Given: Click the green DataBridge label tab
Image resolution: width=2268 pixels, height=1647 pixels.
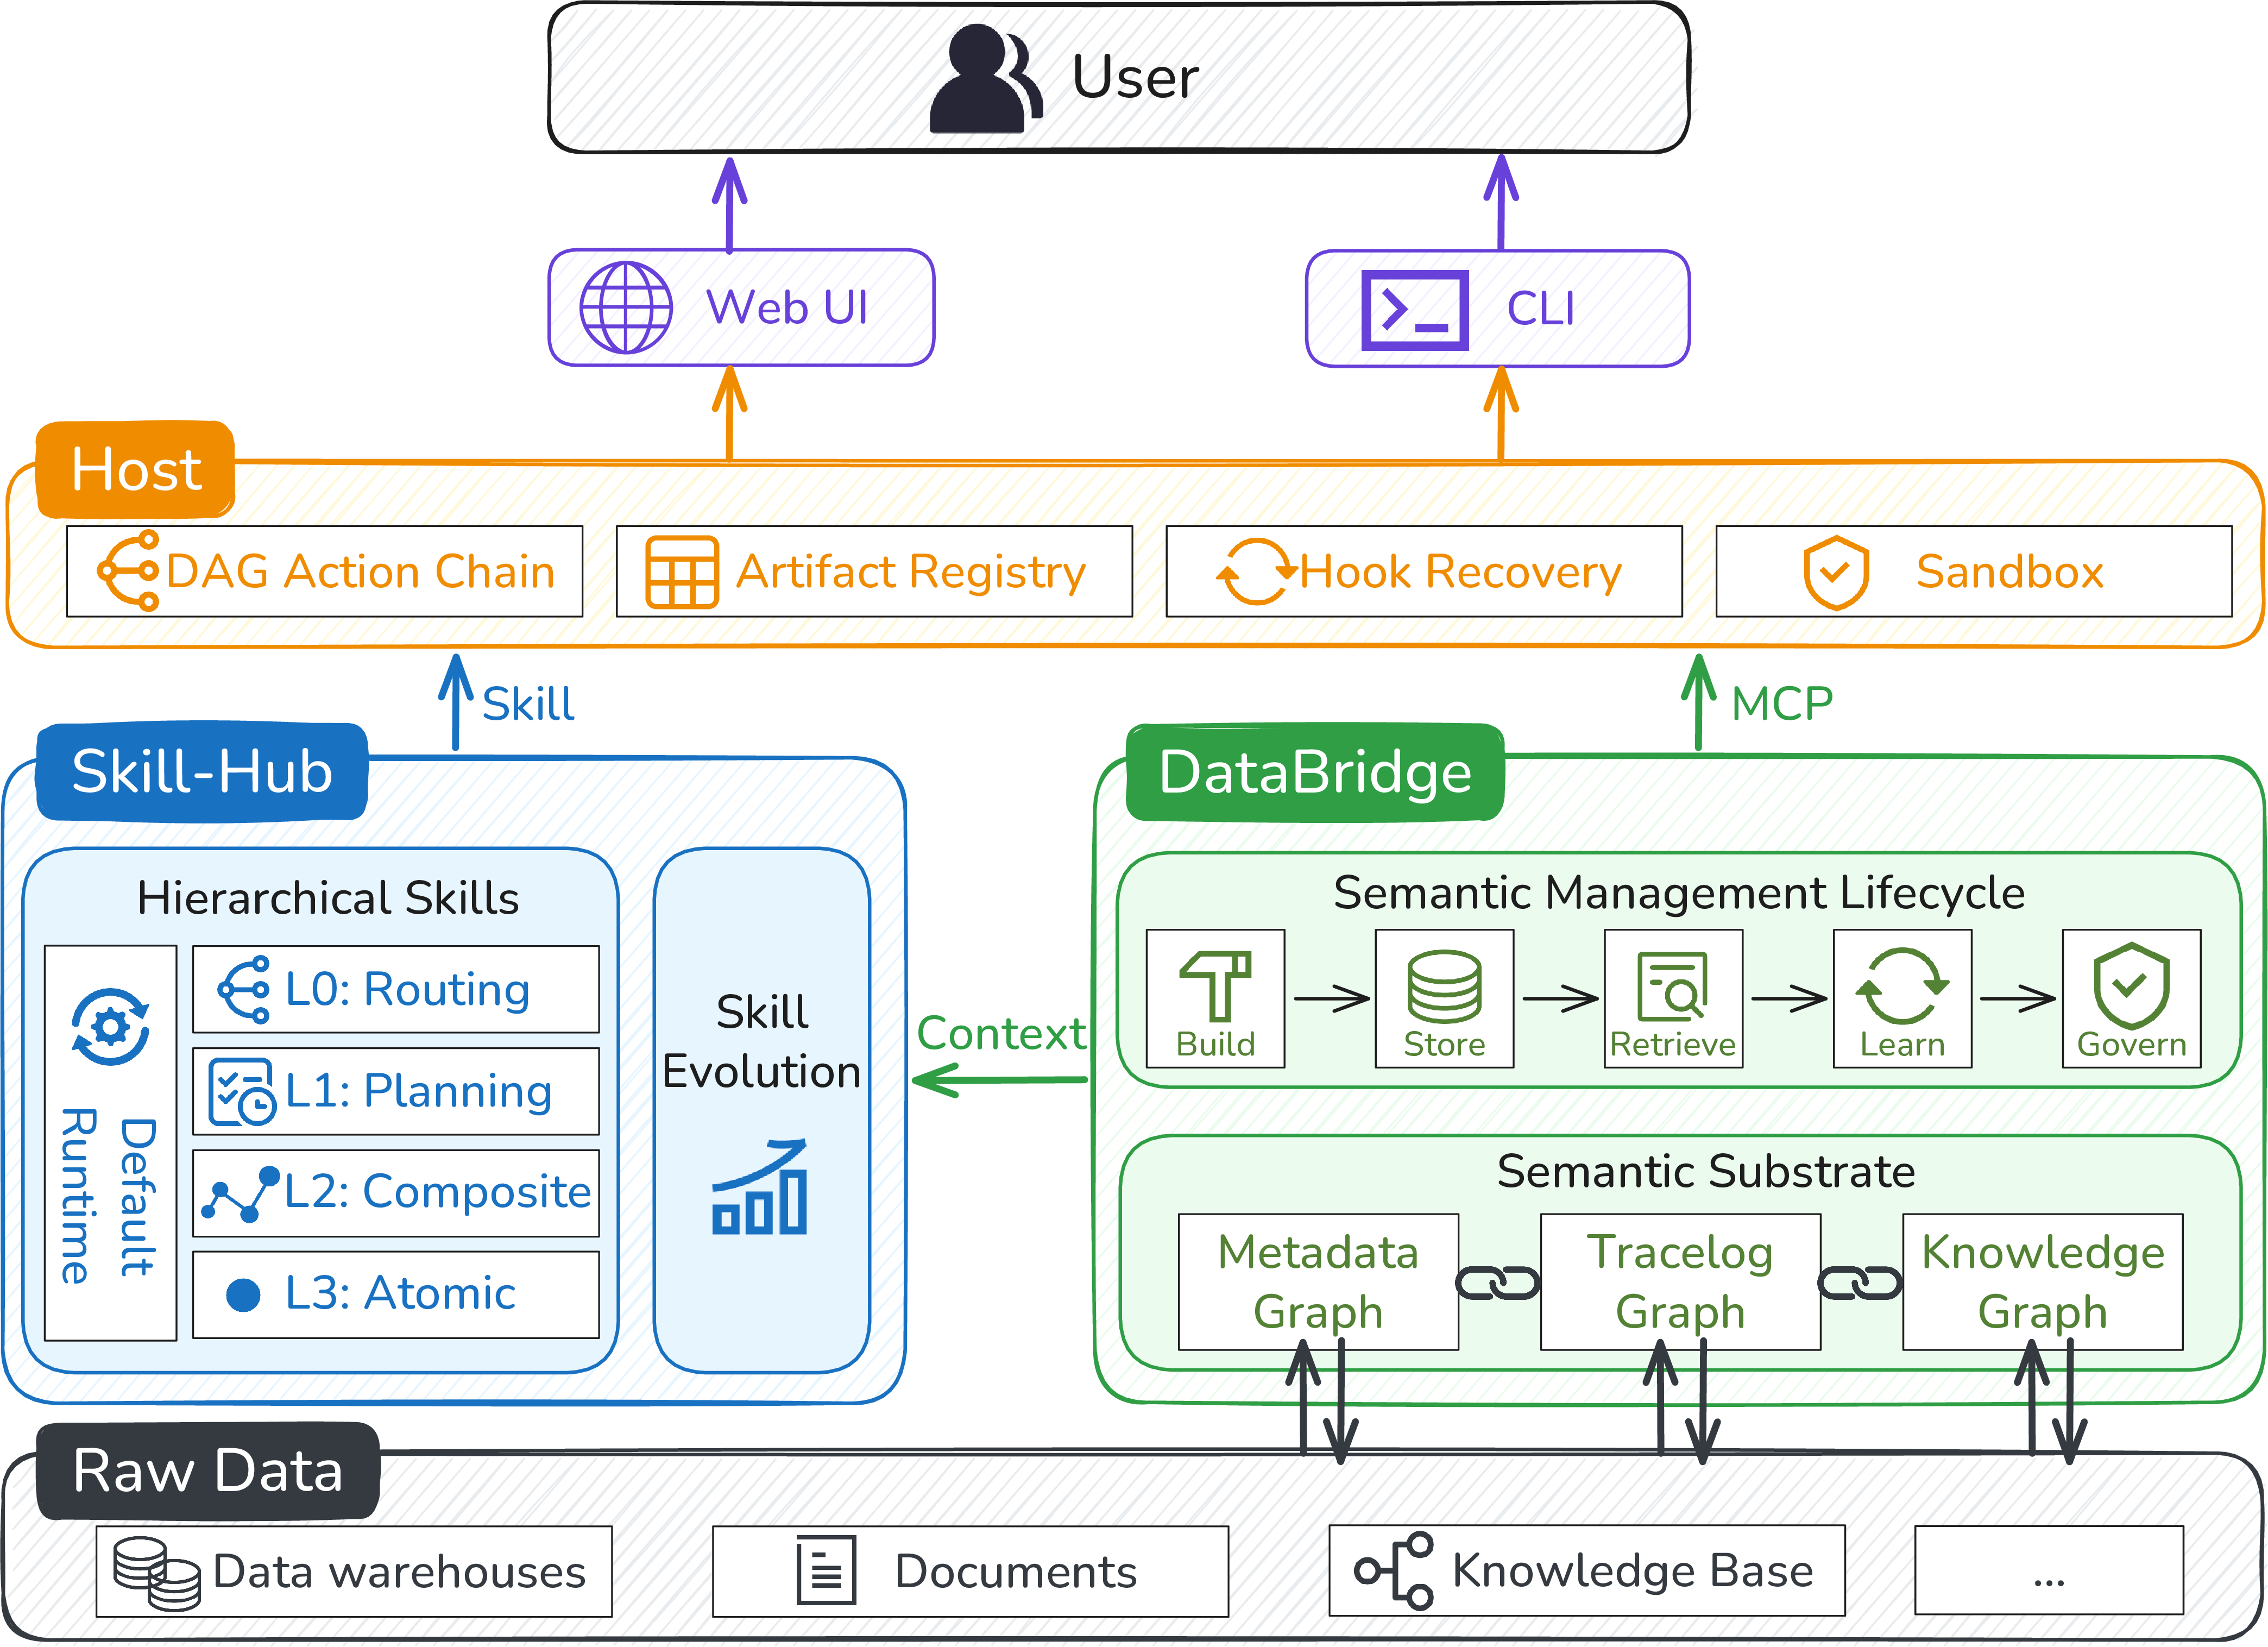Looking at the screenshot, I should pyautogui.click(x=1315, y=773).
